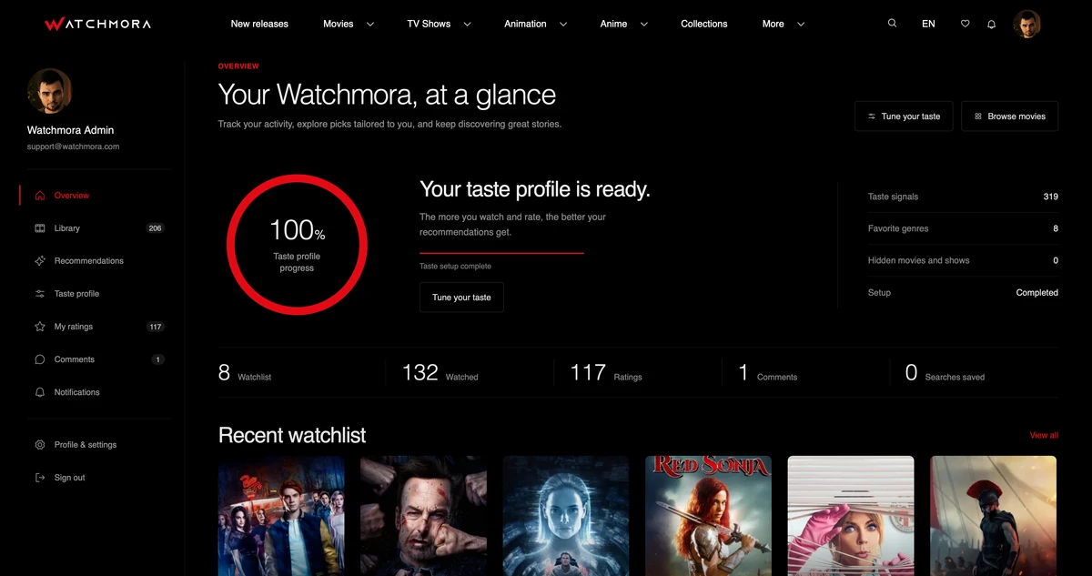Click the Recent watchlist heading
The width and height of the screenshot is (1092, 576).
point(292,435)
